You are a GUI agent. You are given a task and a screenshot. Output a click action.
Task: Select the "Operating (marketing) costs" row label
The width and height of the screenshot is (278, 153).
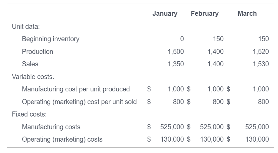62,139
